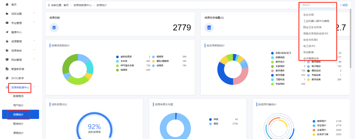
Task: Click the 项目设置 folder icon
Action: [x=7, y=14]
